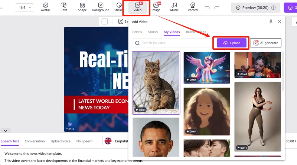Screen dimensions: 297x165
Task: Click the UK flag icon
Action: pyautogui.click(x=108, y=141)
